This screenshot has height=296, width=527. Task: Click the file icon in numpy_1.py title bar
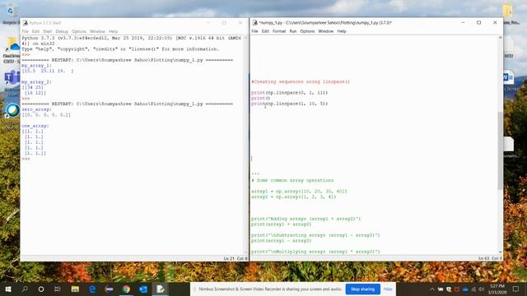tap(254, 22)
